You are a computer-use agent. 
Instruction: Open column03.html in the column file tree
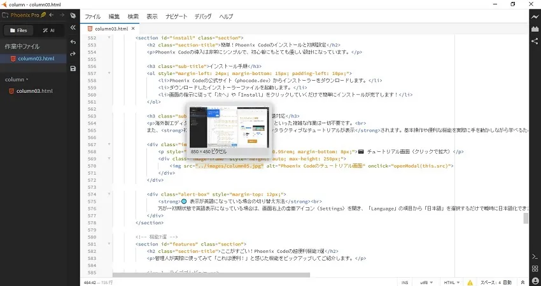tap(33, 91)
